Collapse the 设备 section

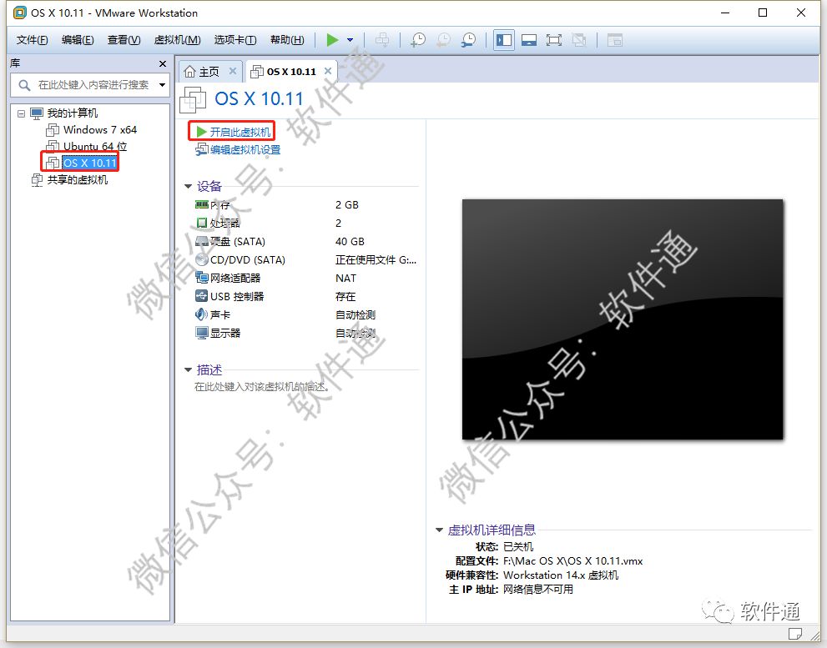point(189,186)
